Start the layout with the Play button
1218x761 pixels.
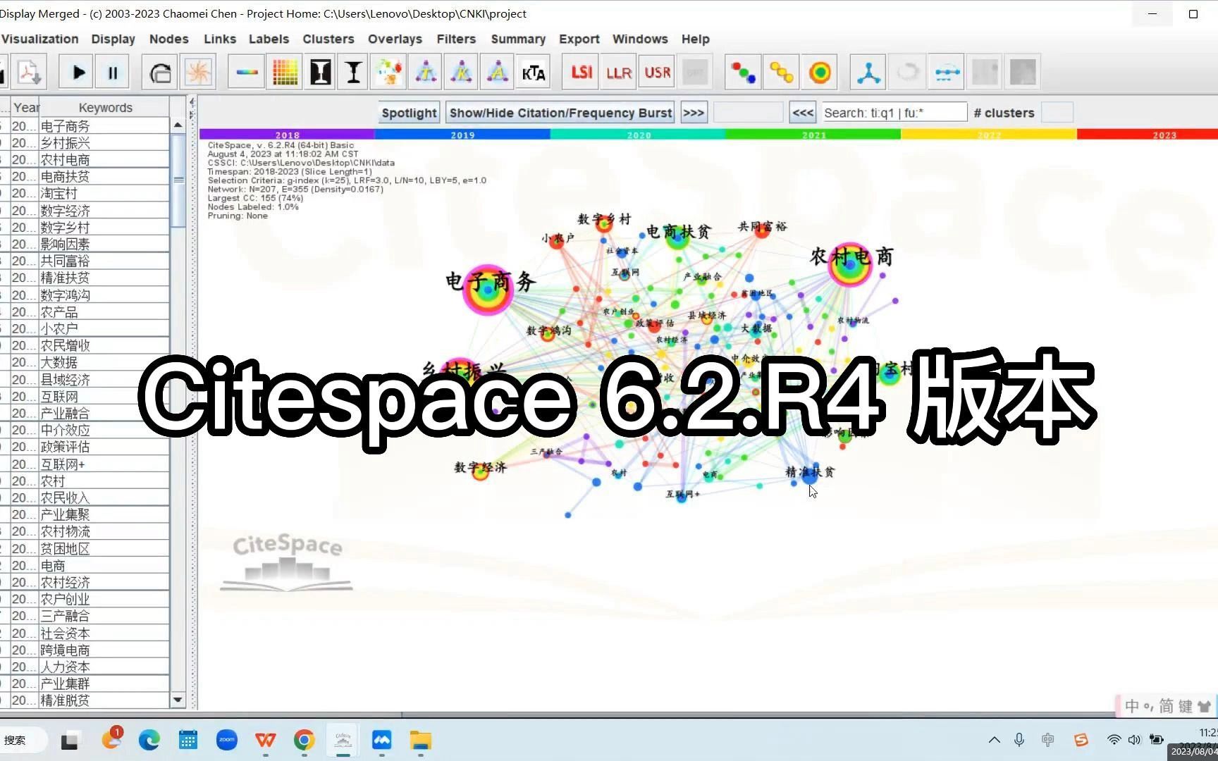[78, 72]
